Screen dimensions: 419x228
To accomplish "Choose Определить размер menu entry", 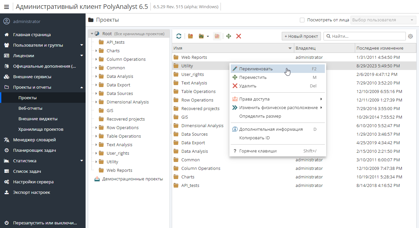I will (x=278, y=116).
